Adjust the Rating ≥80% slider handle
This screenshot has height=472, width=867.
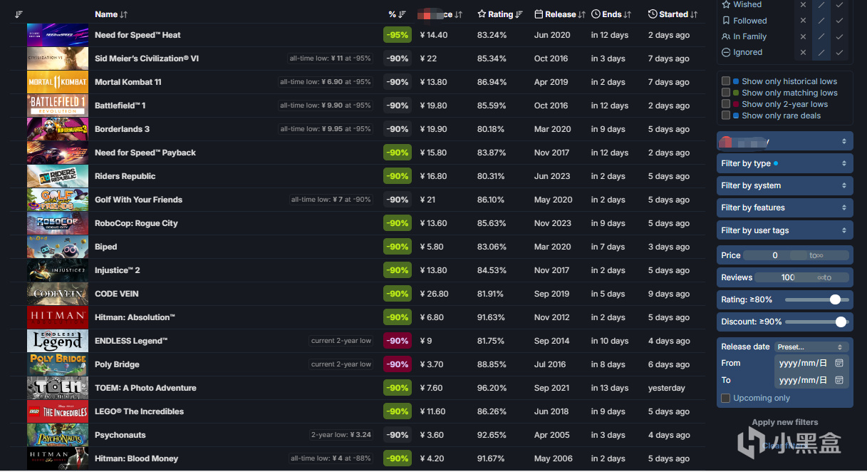pos(835,299)
